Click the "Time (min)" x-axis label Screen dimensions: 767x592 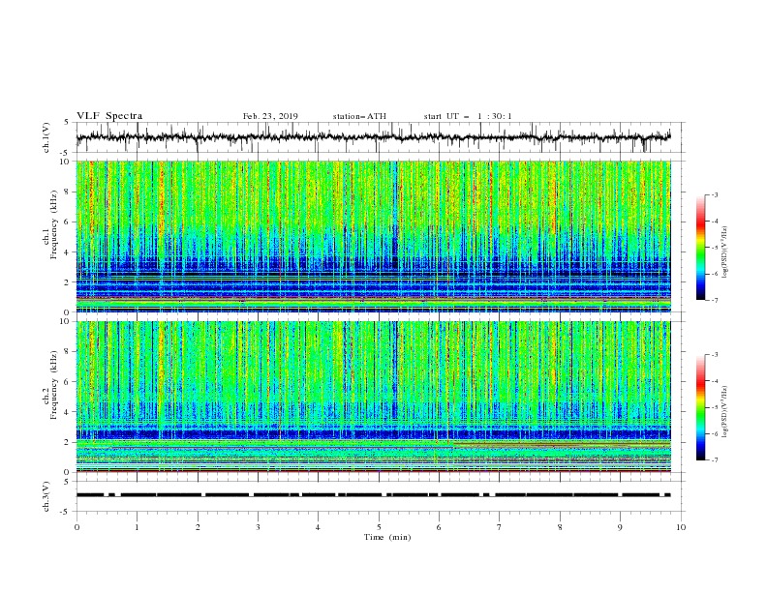tap(387, 537)
